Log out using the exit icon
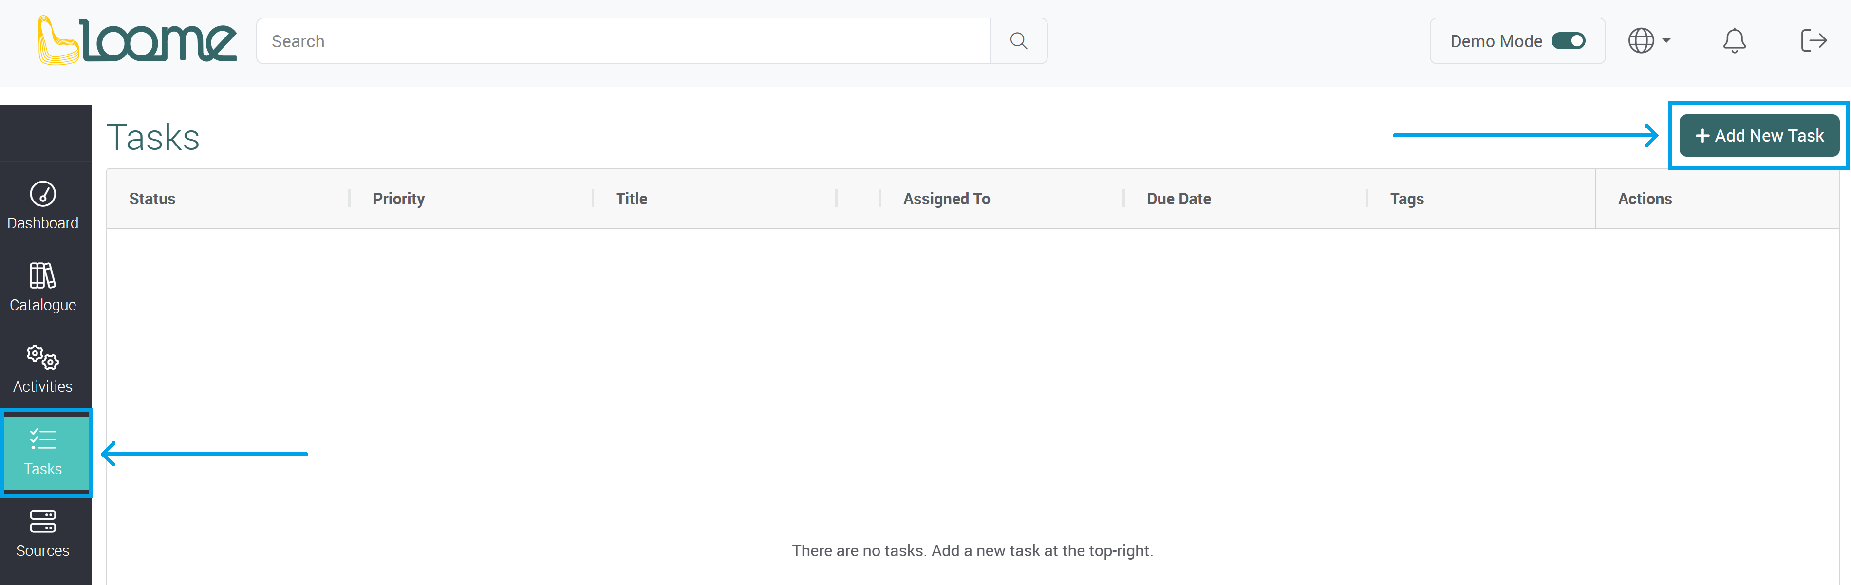The width and height of the screenshot is (1851, 585). (x=1813, y=41)
